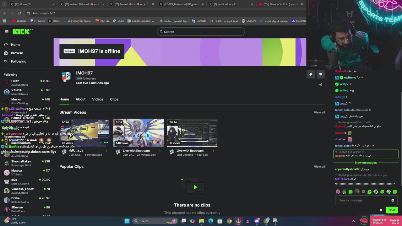Insert the pink crowned emote in chat
This screenshot has height=226, width=402.
(x=338, y=192)
